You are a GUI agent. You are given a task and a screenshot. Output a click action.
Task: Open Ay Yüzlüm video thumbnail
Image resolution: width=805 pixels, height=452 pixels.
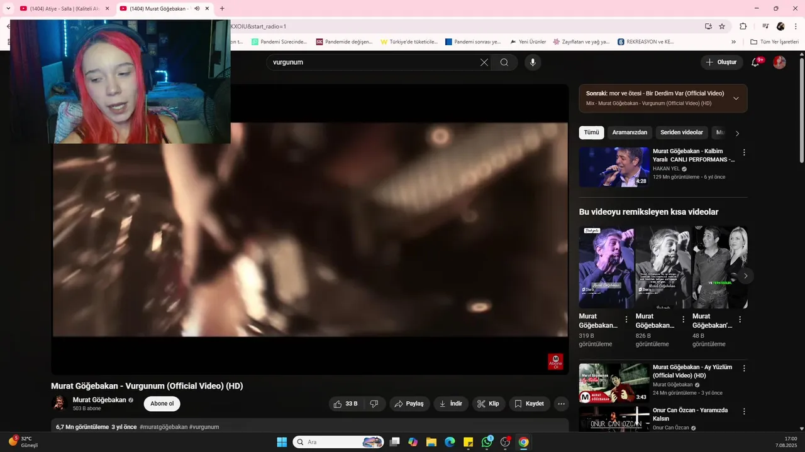click(x=614, y=383)
